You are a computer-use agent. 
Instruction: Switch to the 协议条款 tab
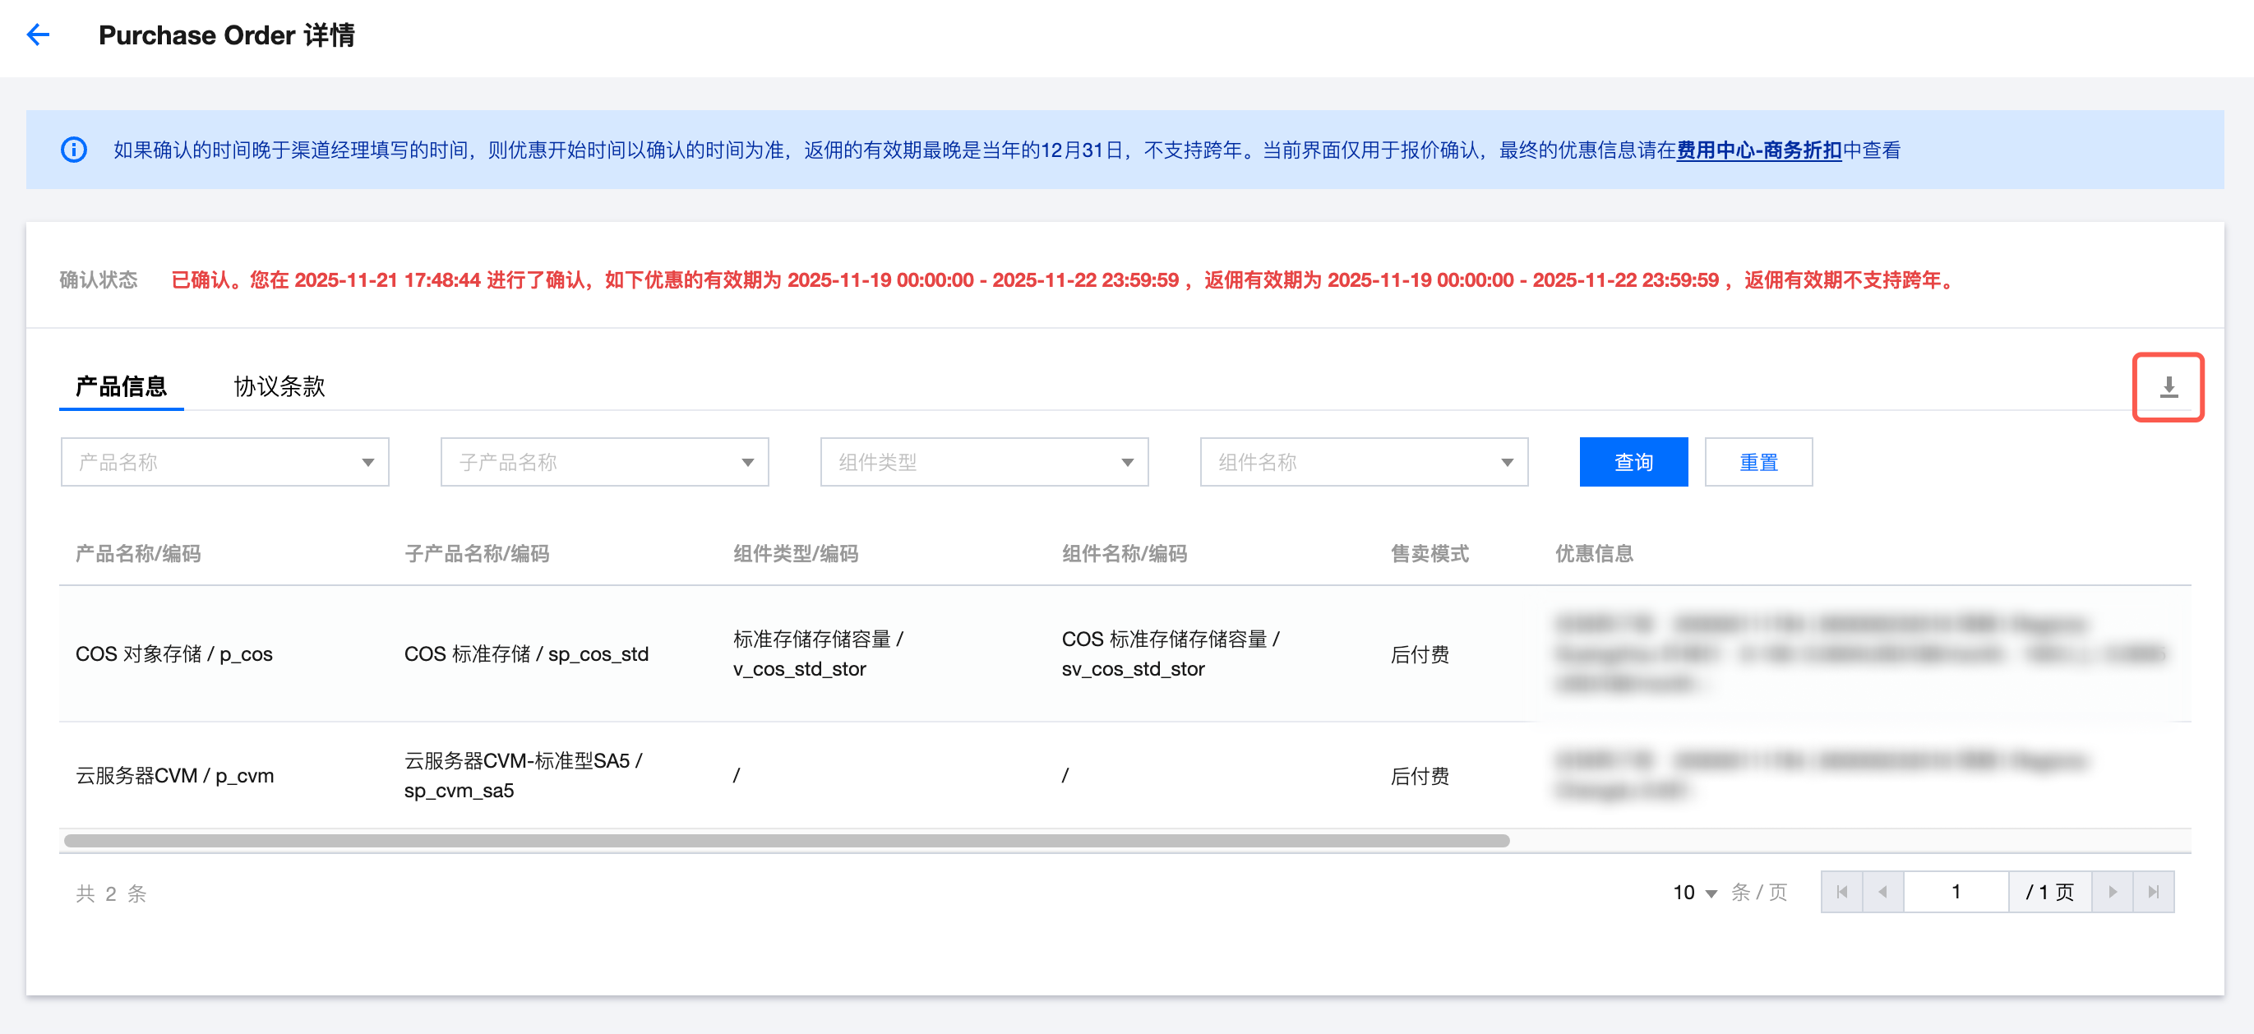(x=279, y=385)
